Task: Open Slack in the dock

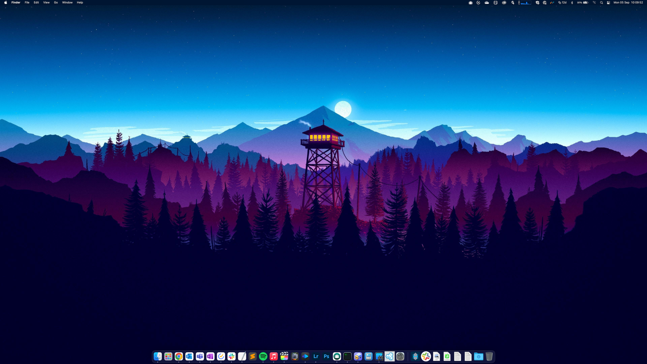Action: (x=231, y=356)
